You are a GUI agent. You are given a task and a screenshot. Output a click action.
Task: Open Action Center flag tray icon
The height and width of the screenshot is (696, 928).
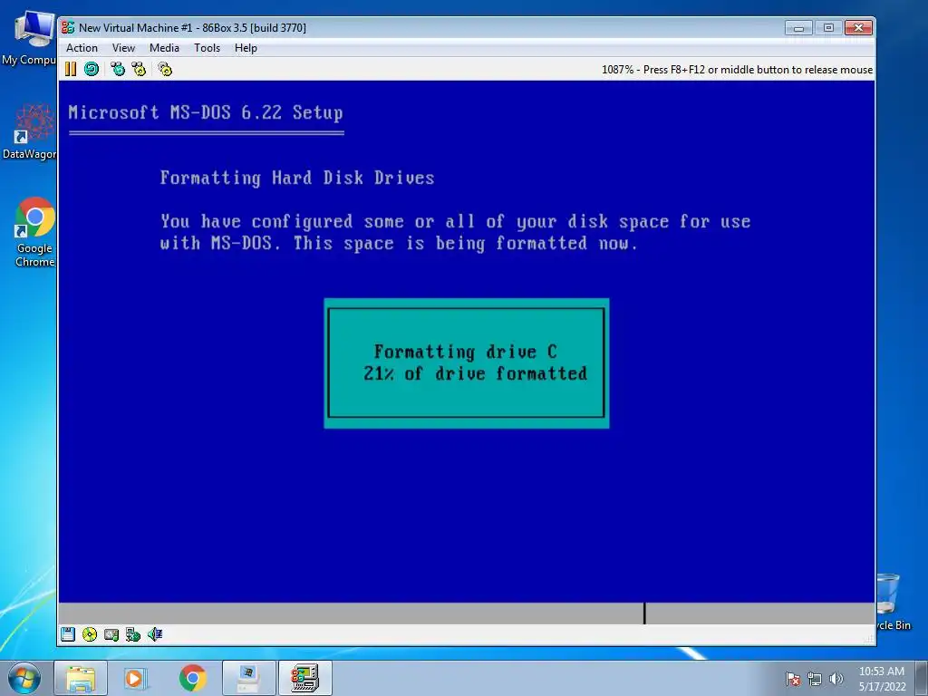coord(793,679)
